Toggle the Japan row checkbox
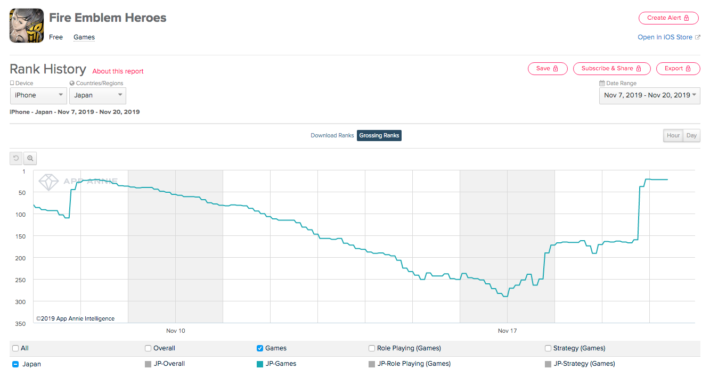 [x=15, y=364]
